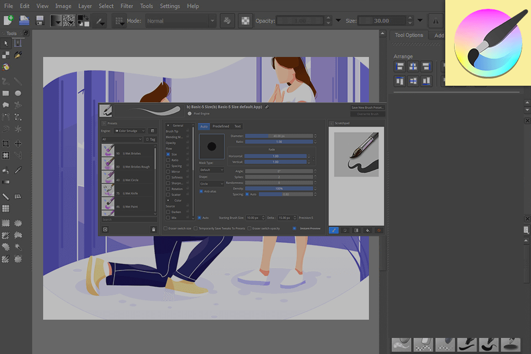Pick the Gradient tool in the toolbox

(x=7, y=182)
